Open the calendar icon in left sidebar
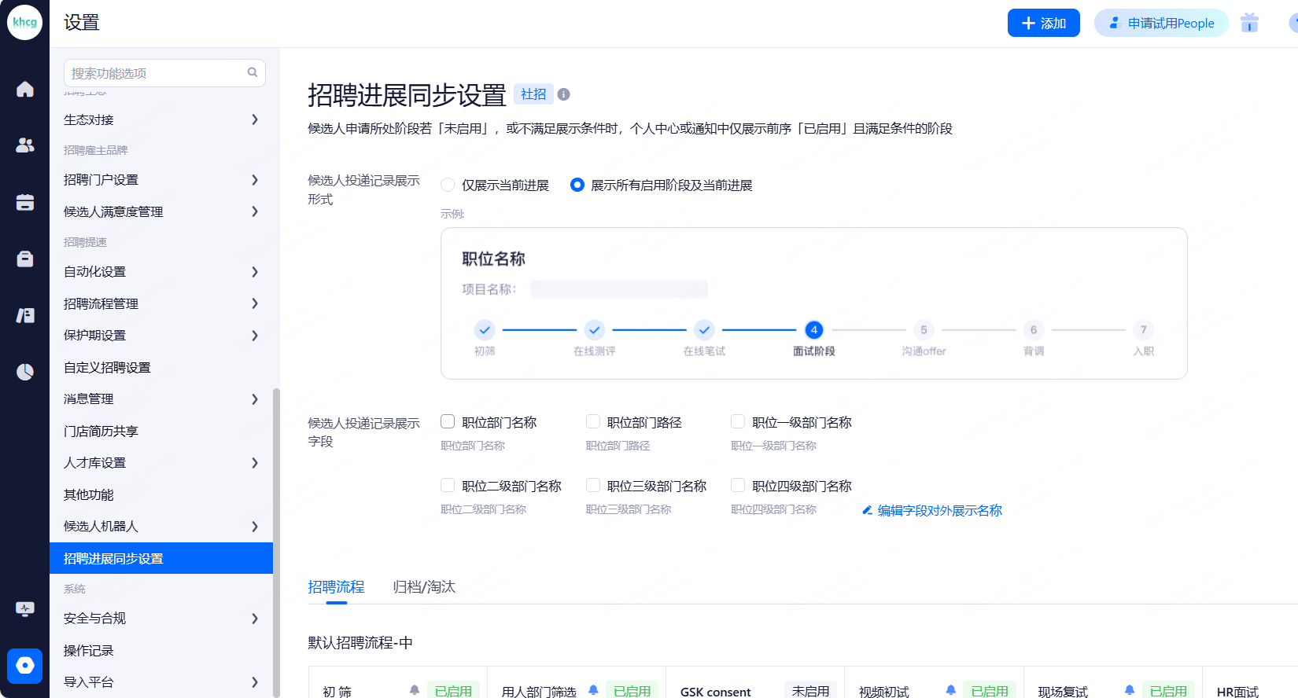Screen dimensions: 1298x698 coord(25,202)
